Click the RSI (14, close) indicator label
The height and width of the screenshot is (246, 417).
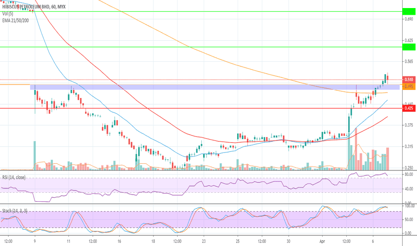pyautogui.click(x=14, y=177)
